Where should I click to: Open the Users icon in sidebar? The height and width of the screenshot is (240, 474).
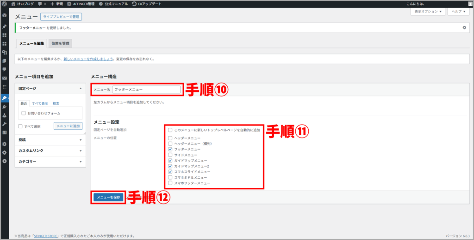[x=5, y=115]
